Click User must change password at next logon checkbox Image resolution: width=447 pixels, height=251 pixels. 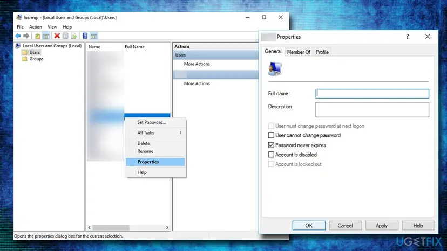coord(271,126)
